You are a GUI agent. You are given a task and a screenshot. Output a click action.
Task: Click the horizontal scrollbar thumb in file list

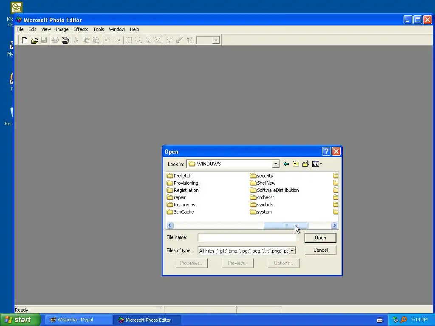pyautogui.click(x=286, y=225)
